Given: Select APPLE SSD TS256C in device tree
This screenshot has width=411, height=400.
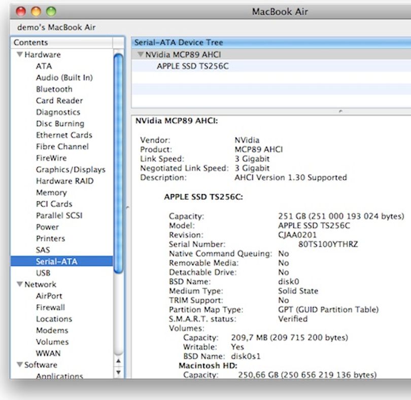Looking at the screenshot, I should click(193, 66).
